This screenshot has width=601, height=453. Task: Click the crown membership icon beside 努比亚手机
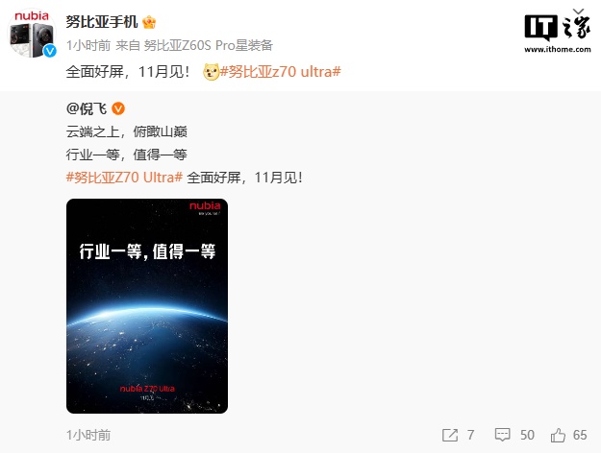pyautogui.click(x=149, y=22)
